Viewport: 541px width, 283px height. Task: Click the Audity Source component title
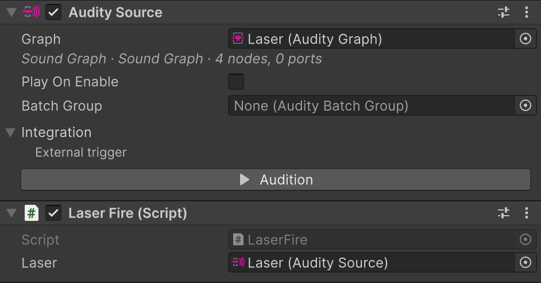point(115,13)
